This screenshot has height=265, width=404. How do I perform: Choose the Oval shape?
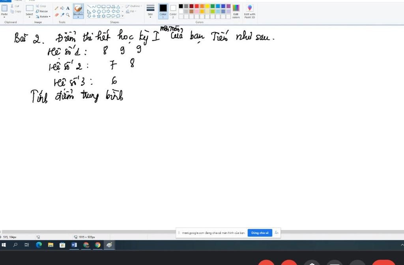point(99,6)
